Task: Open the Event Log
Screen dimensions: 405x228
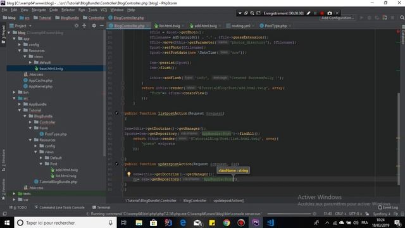Action: pos(388,207)
